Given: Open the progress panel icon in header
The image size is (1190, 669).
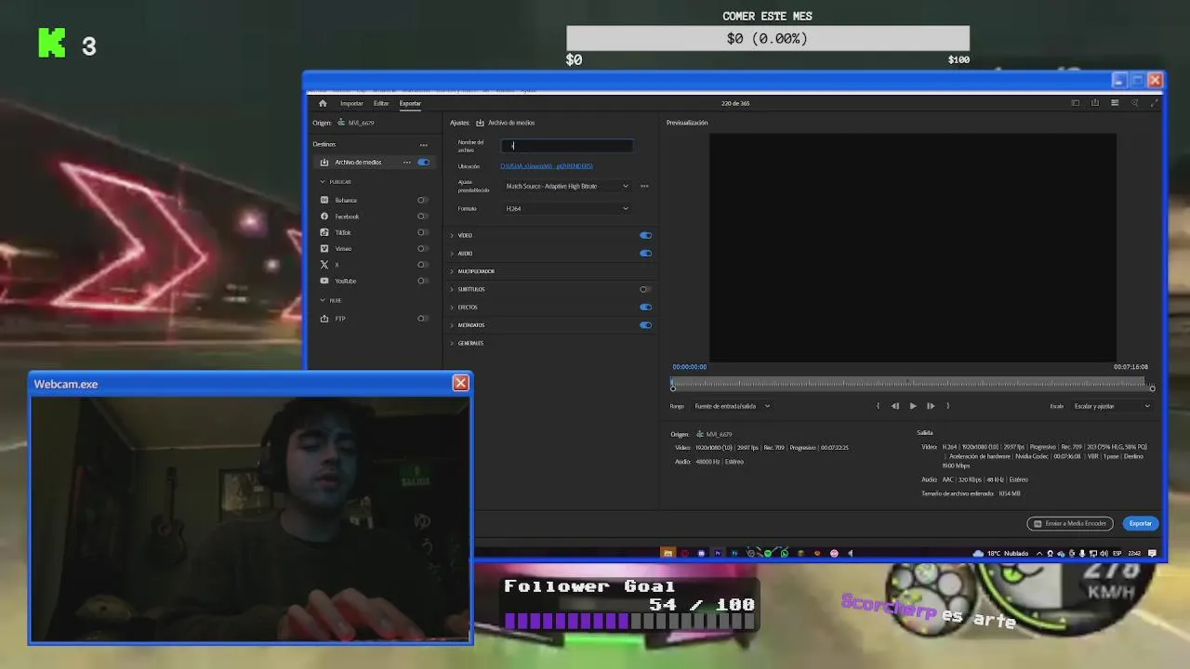Looking at the screenshot, I should pyautogui.click(x=1115, y=103).
